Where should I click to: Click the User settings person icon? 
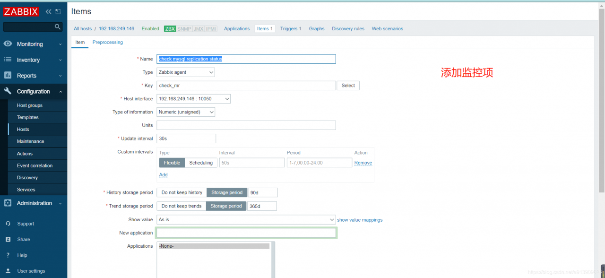(8, 271)
